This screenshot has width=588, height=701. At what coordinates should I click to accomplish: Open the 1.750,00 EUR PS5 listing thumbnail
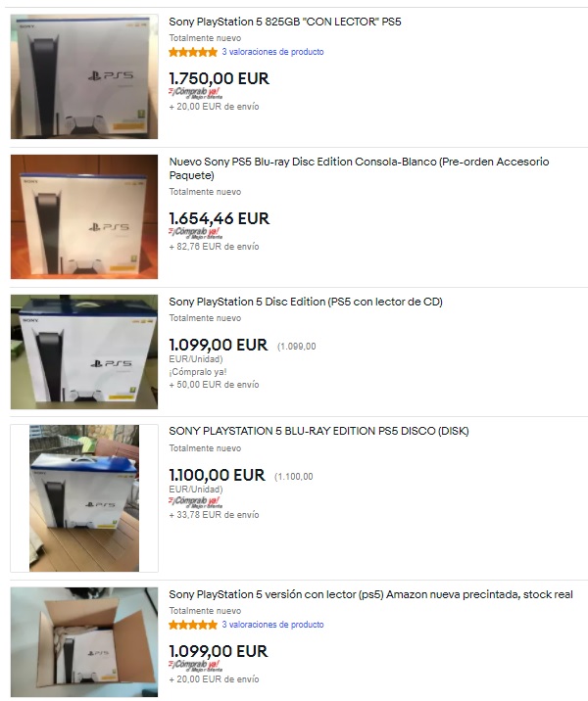click(x=84, y=76)
